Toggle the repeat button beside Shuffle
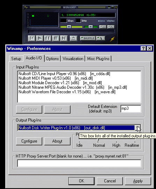 coord(101,38)
